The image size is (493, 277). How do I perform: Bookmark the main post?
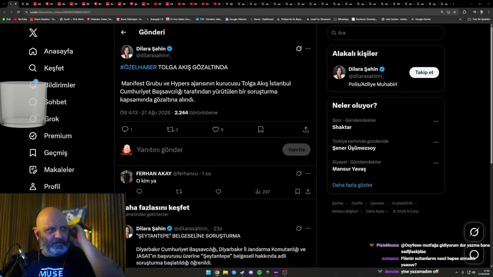tap(261, 129)
